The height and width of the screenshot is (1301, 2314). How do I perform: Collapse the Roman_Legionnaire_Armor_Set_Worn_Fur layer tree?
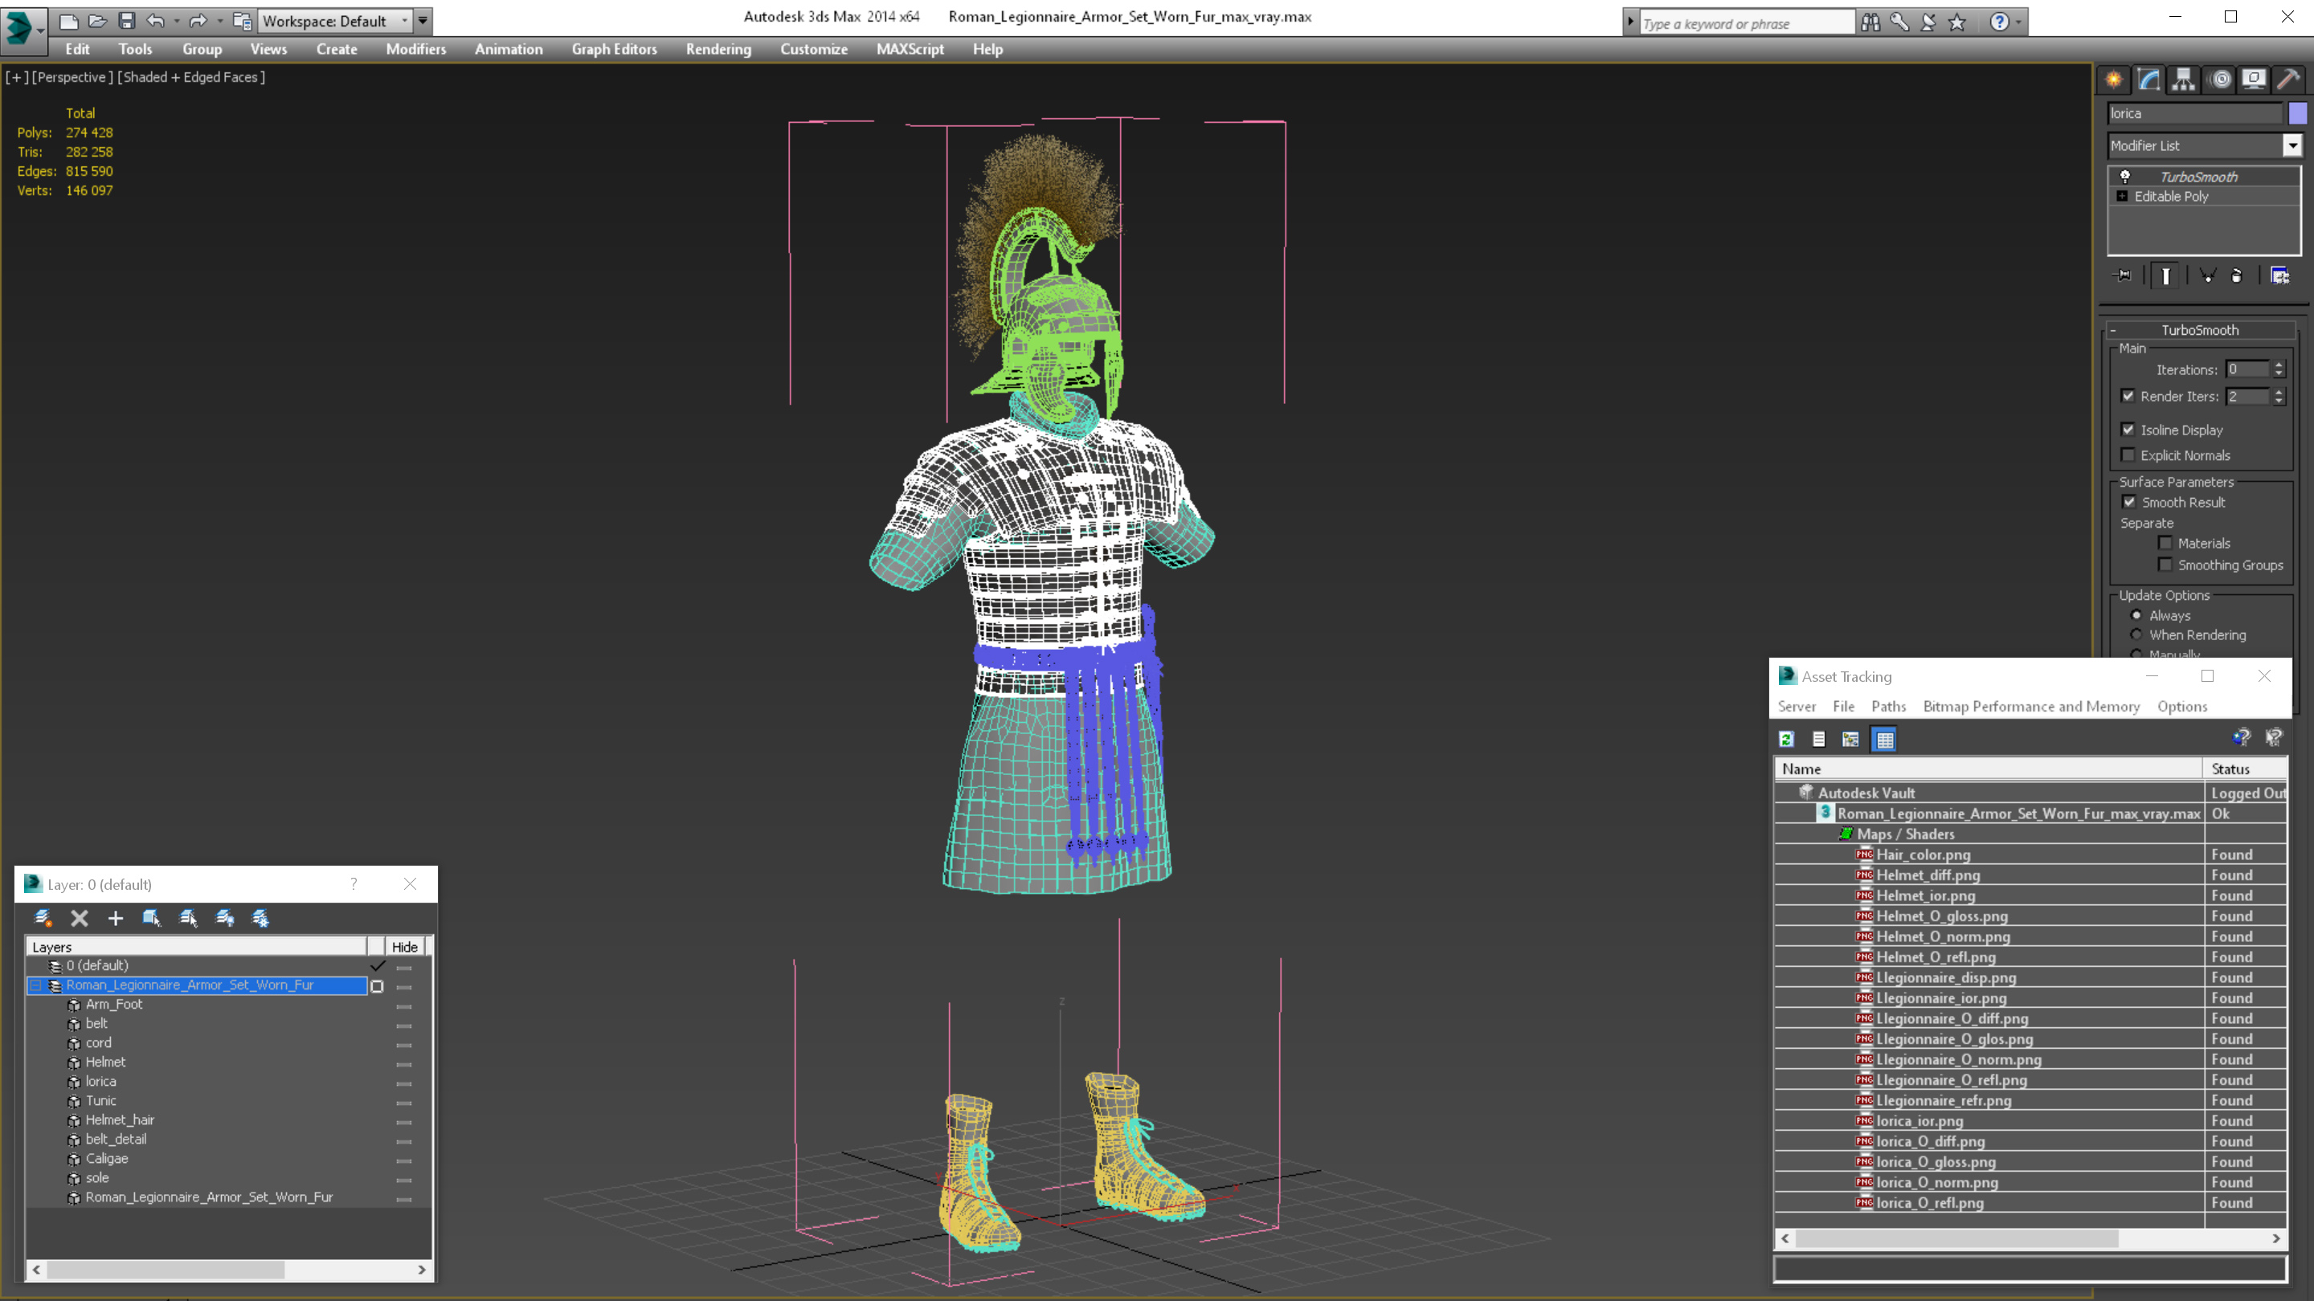36,986
